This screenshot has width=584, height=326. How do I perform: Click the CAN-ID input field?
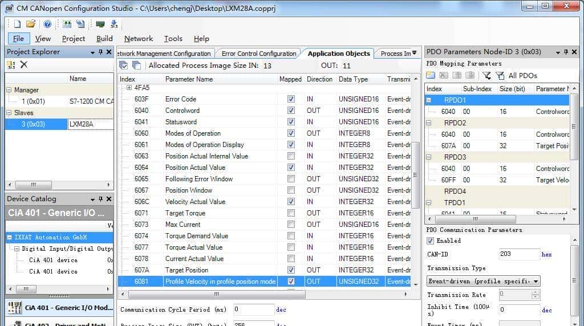click(518, 254)
